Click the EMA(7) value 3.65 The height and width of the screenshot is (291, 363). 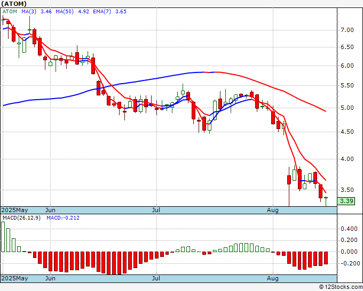[121, 12]
